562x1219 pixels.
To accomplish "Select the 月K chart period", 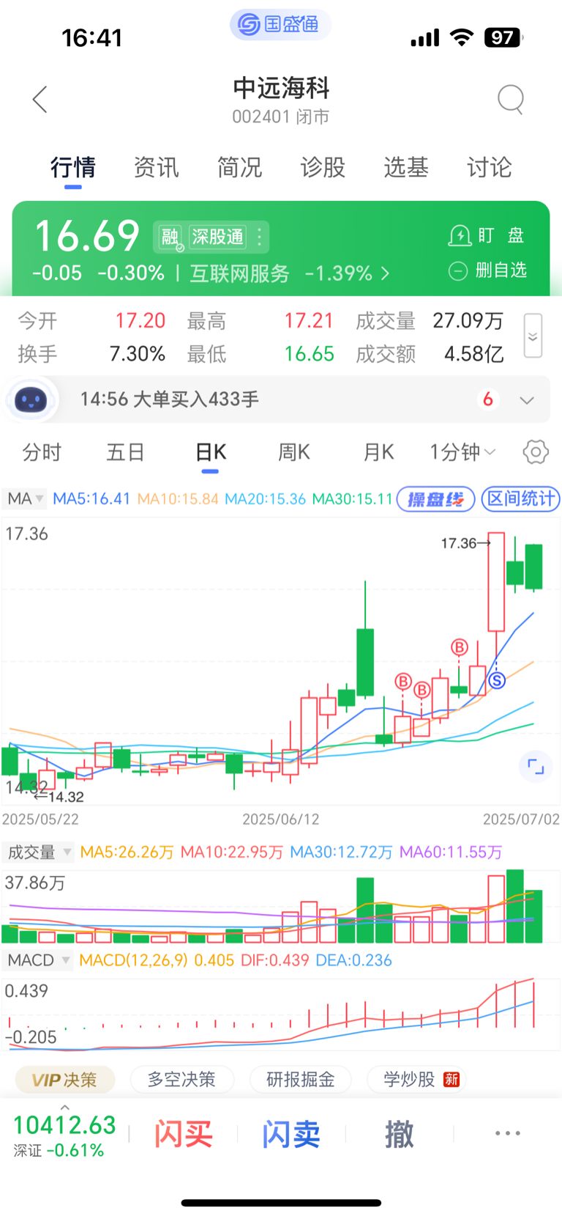I will pyautogui.click(x=378, y=452).
